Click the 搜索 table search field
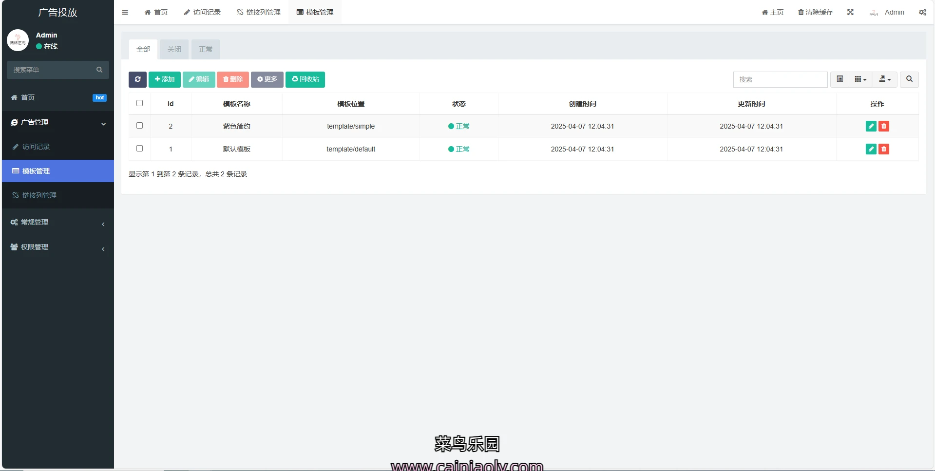Image resolution: width=935 pixels, height=471 pixels. click(780, 79)
